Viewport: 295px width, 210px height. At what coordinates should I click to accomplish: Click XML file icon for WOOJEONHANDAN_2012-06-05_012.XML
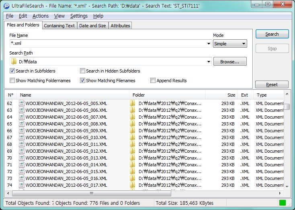[x=22, y=151]
